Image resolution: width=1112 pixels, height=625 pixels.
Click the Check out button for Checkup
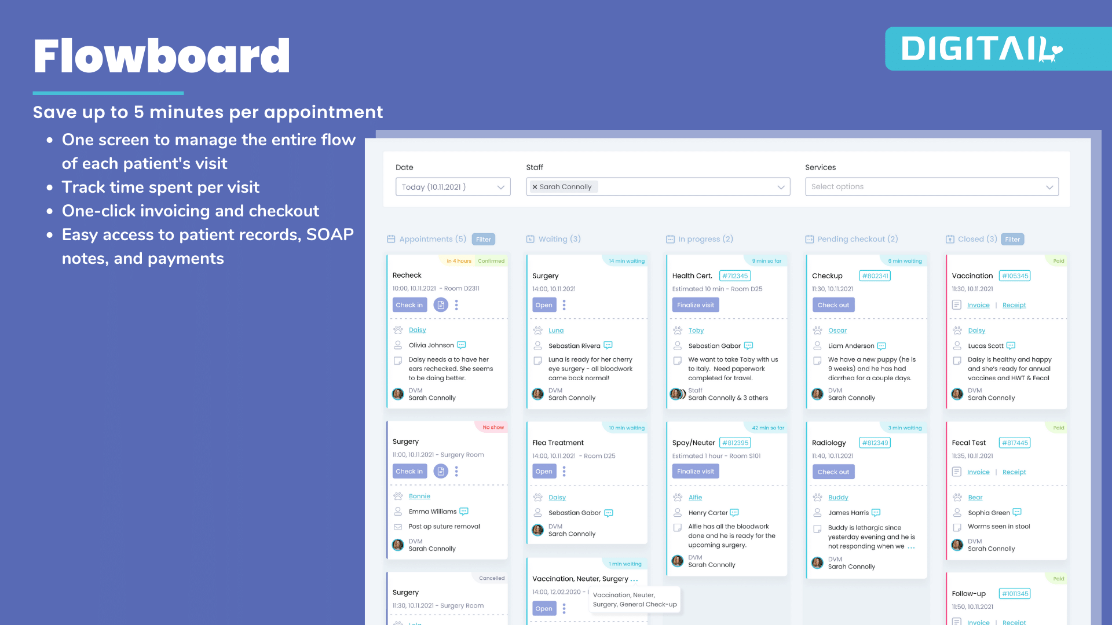coord(833,304)
